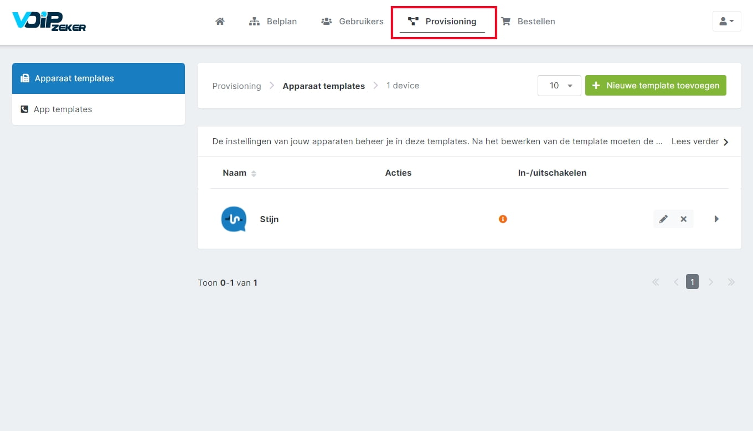Click the In-/uitschakelen column header
753x431 pixels.
click(552, 173)
